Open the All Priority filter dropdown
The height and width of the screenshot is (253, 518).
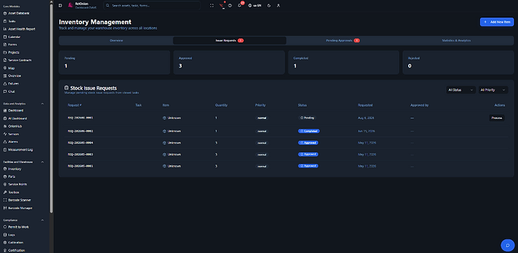[493, 90]
